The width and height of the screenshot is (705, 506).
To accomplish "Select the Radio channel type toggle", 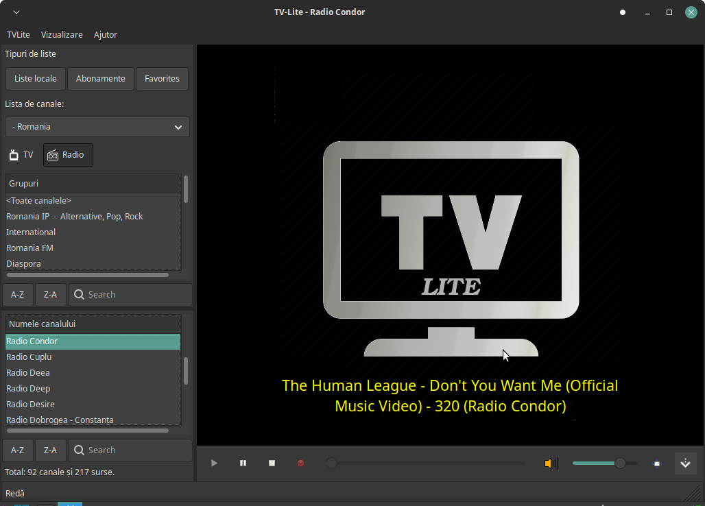I will [68, 155].
